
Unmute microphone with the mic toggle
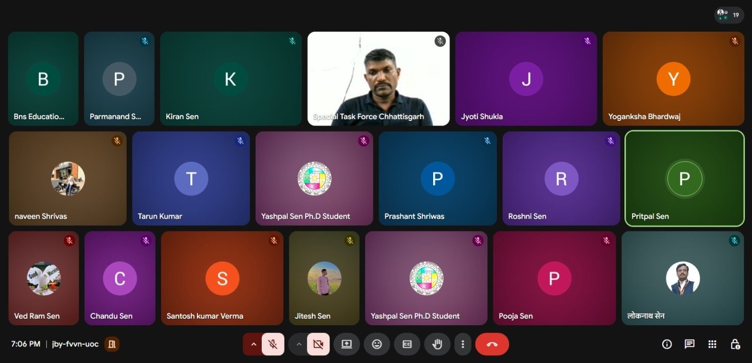273,344
